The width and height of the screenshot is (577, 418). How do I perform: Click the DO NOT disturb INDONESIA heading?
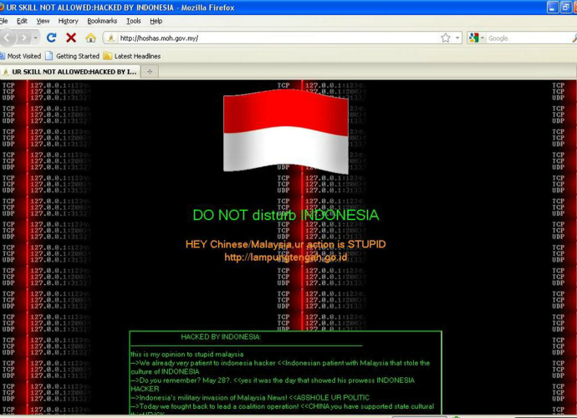tap(286, 215)
